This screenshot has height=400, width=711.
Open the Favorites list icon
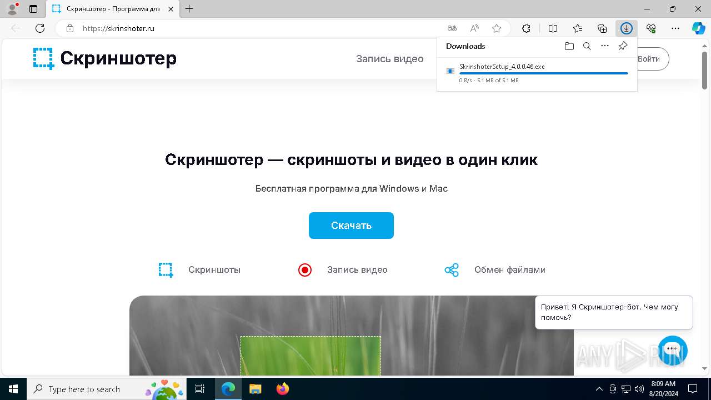tap(578, 28)
